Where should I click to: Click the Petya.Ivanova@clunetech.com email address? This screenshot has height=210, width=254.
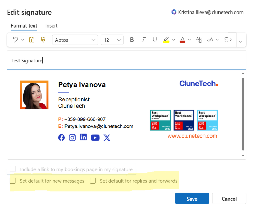99,126
